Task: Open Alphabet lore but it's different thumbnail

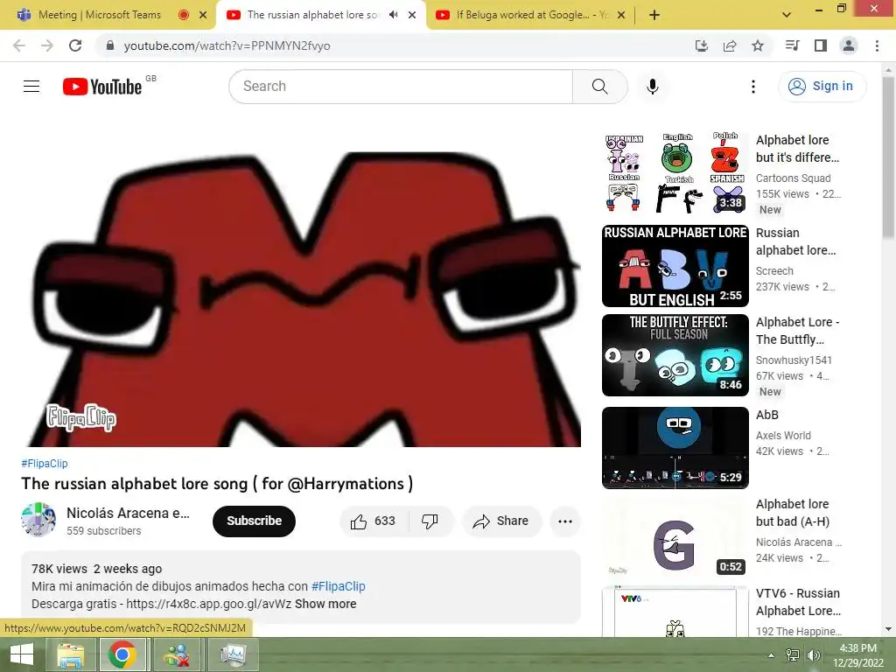Action: point(675,174)
